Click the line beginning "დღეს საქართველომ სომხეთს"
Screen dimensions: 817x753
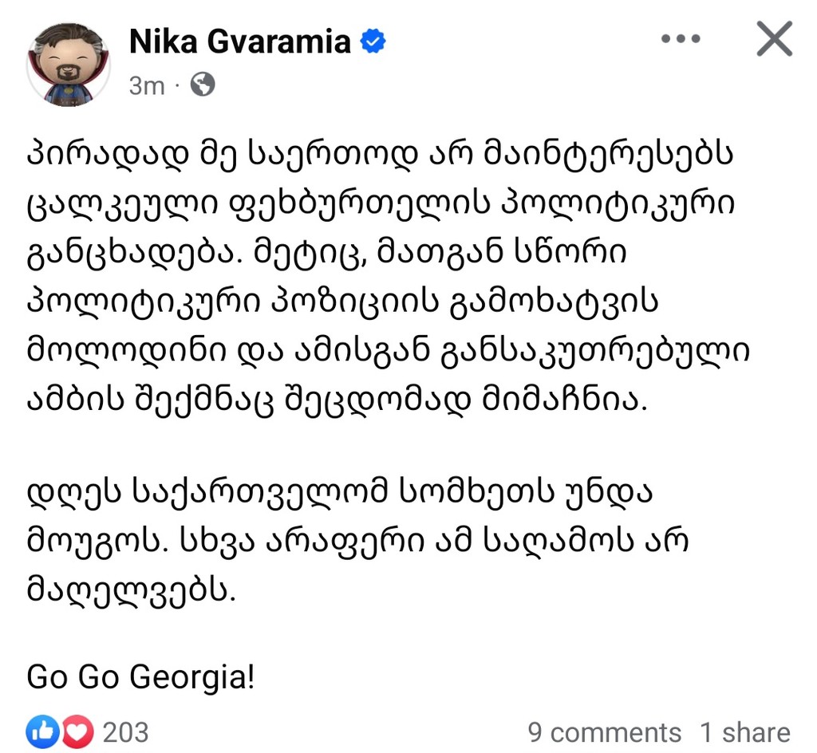coord(339,492)
